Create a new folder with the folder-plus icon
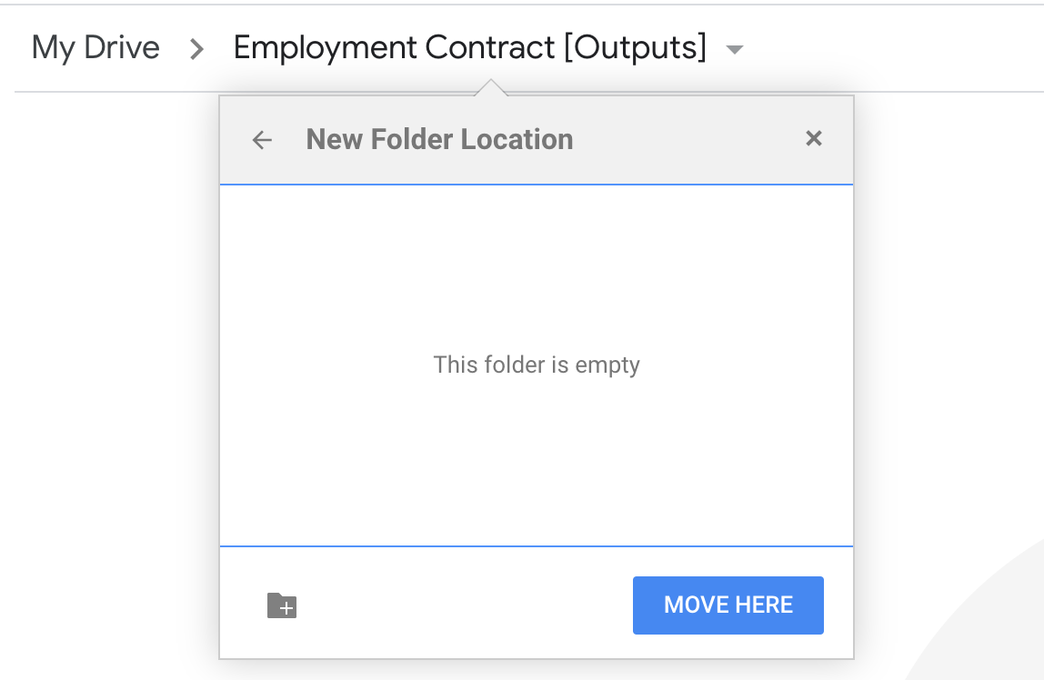 tap(282, 605)
